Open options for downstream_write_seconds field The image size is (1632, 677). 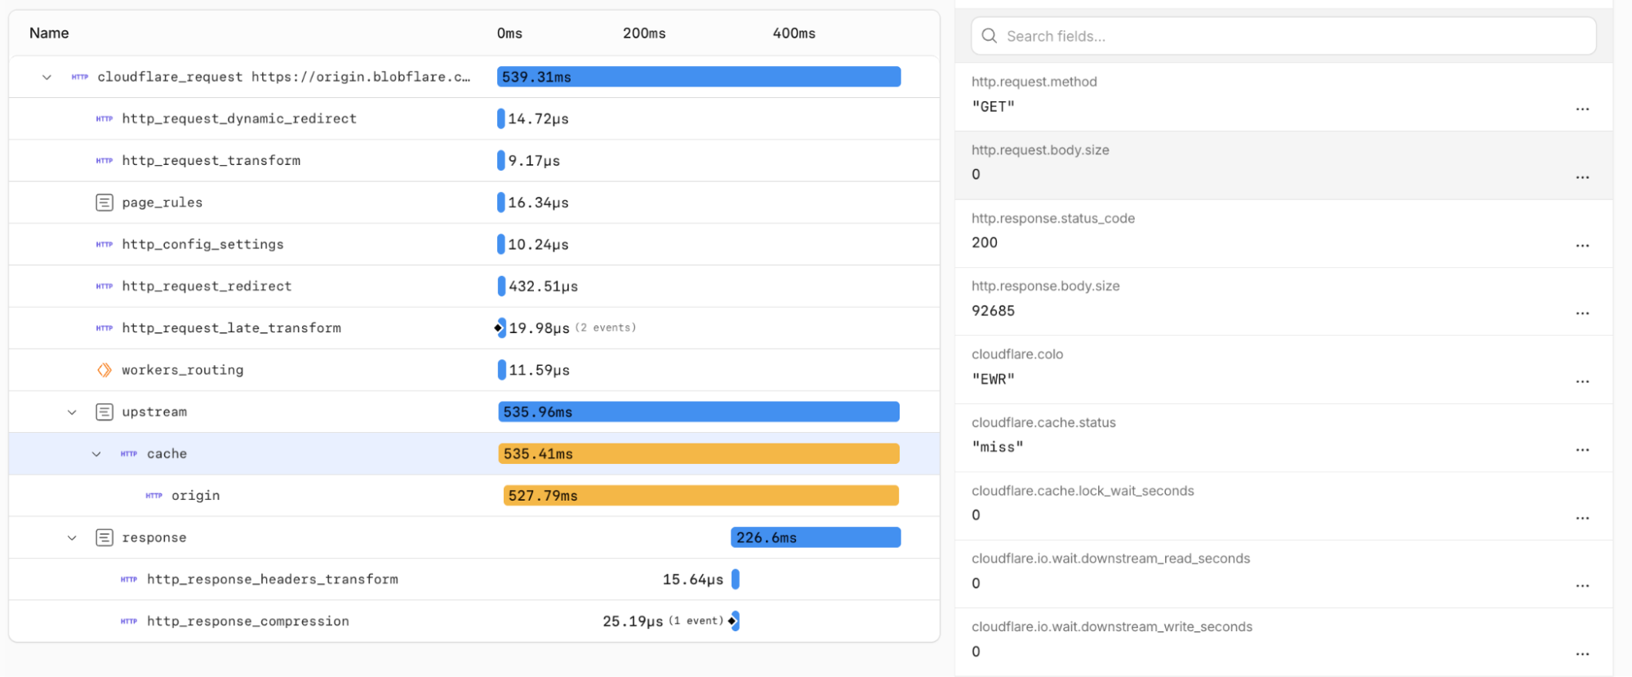[1582, 654]
